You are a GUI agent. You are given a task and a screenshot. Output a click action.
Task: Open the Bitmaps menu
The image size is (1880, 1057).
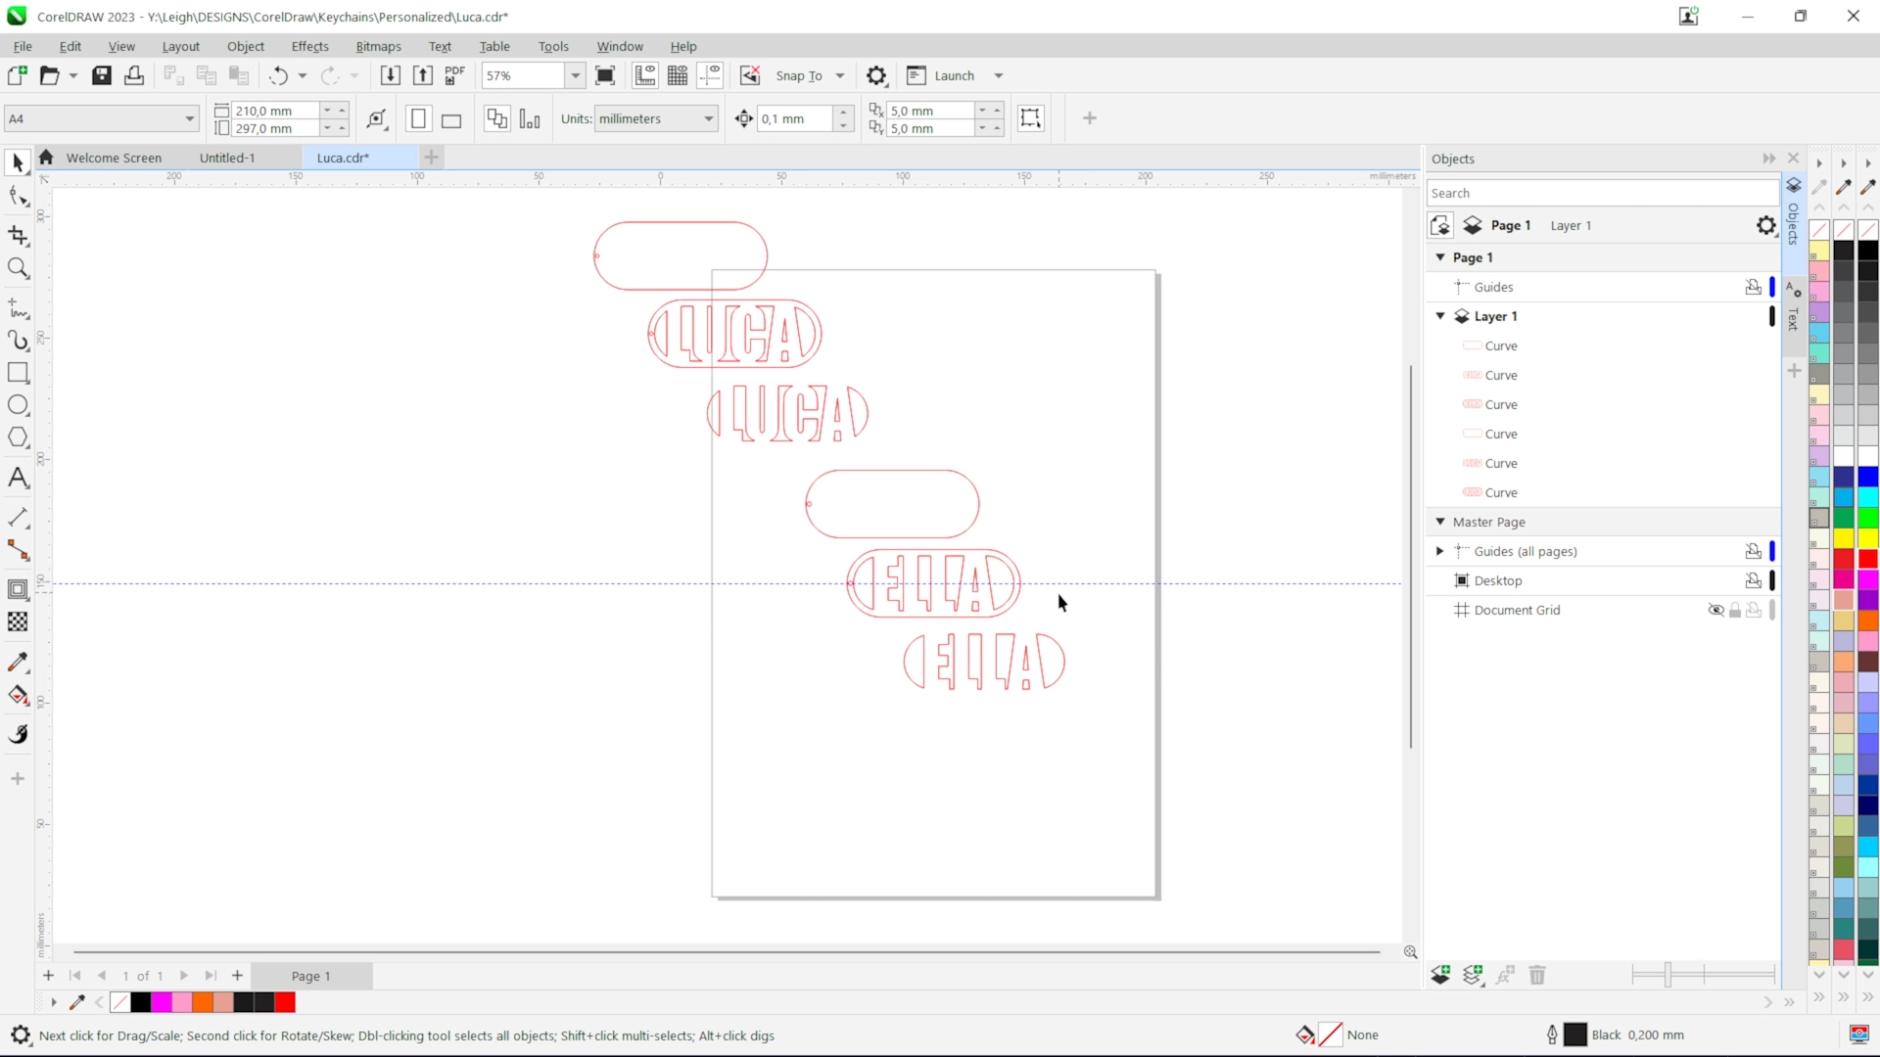[x=379, y=46]
